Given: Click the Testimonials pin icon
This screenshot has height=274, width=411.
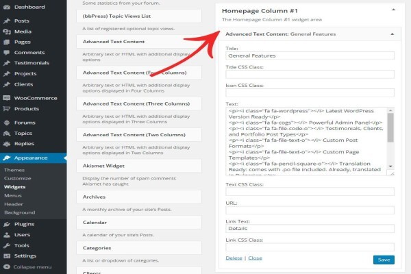Looking at the screenshot, I should point(7,63).
